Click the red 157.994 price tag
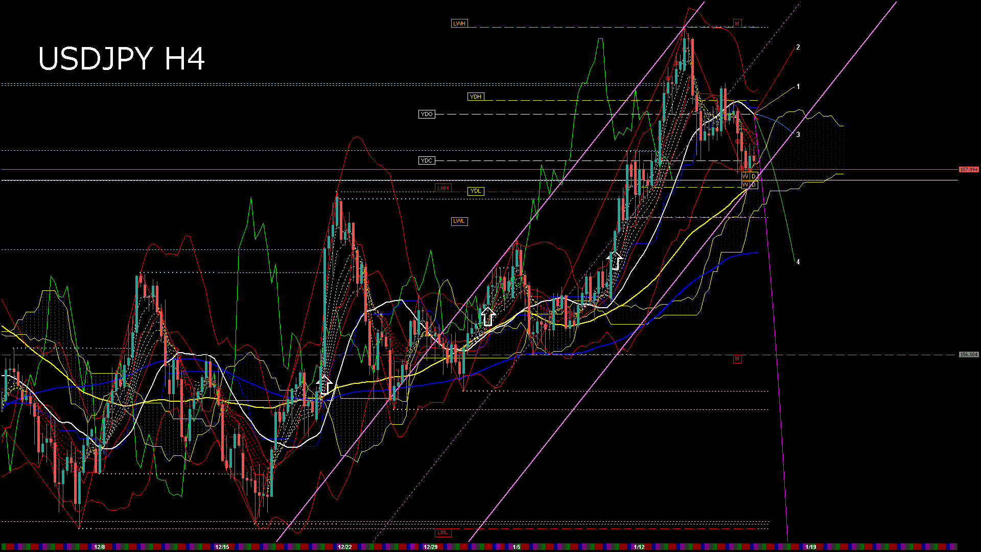The height and width of the screenshot is (552, 981). pyautogui.click(x=968, y=169)
